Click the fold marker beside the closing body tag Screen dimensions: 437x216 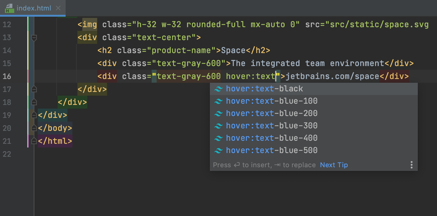click(x=34, y=128)
